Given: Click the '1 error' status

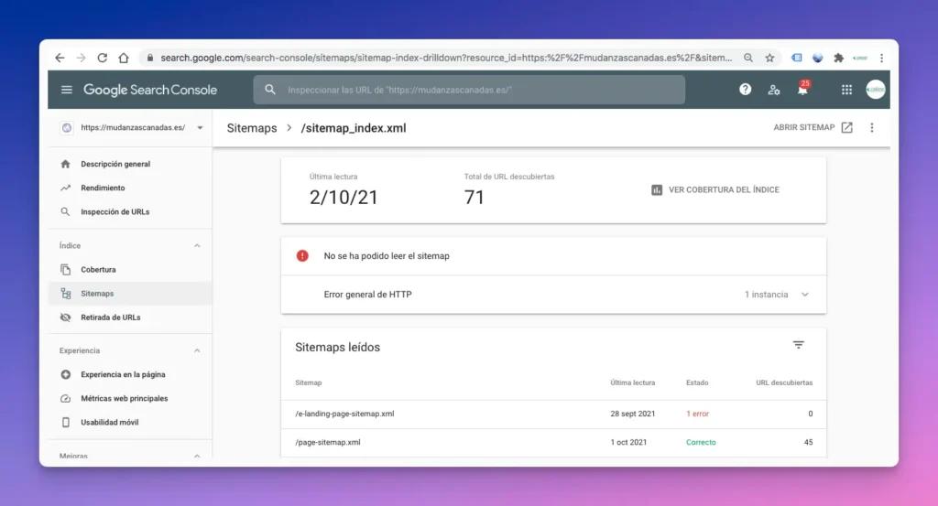Looking at the screenshot, I should click(697, 414).
